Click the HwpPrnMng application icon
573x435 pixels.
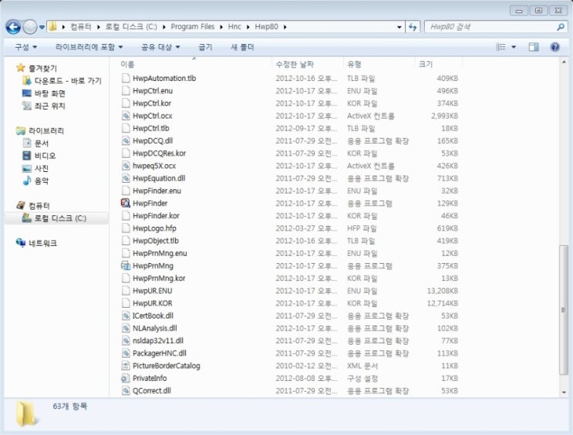(126, 265)
